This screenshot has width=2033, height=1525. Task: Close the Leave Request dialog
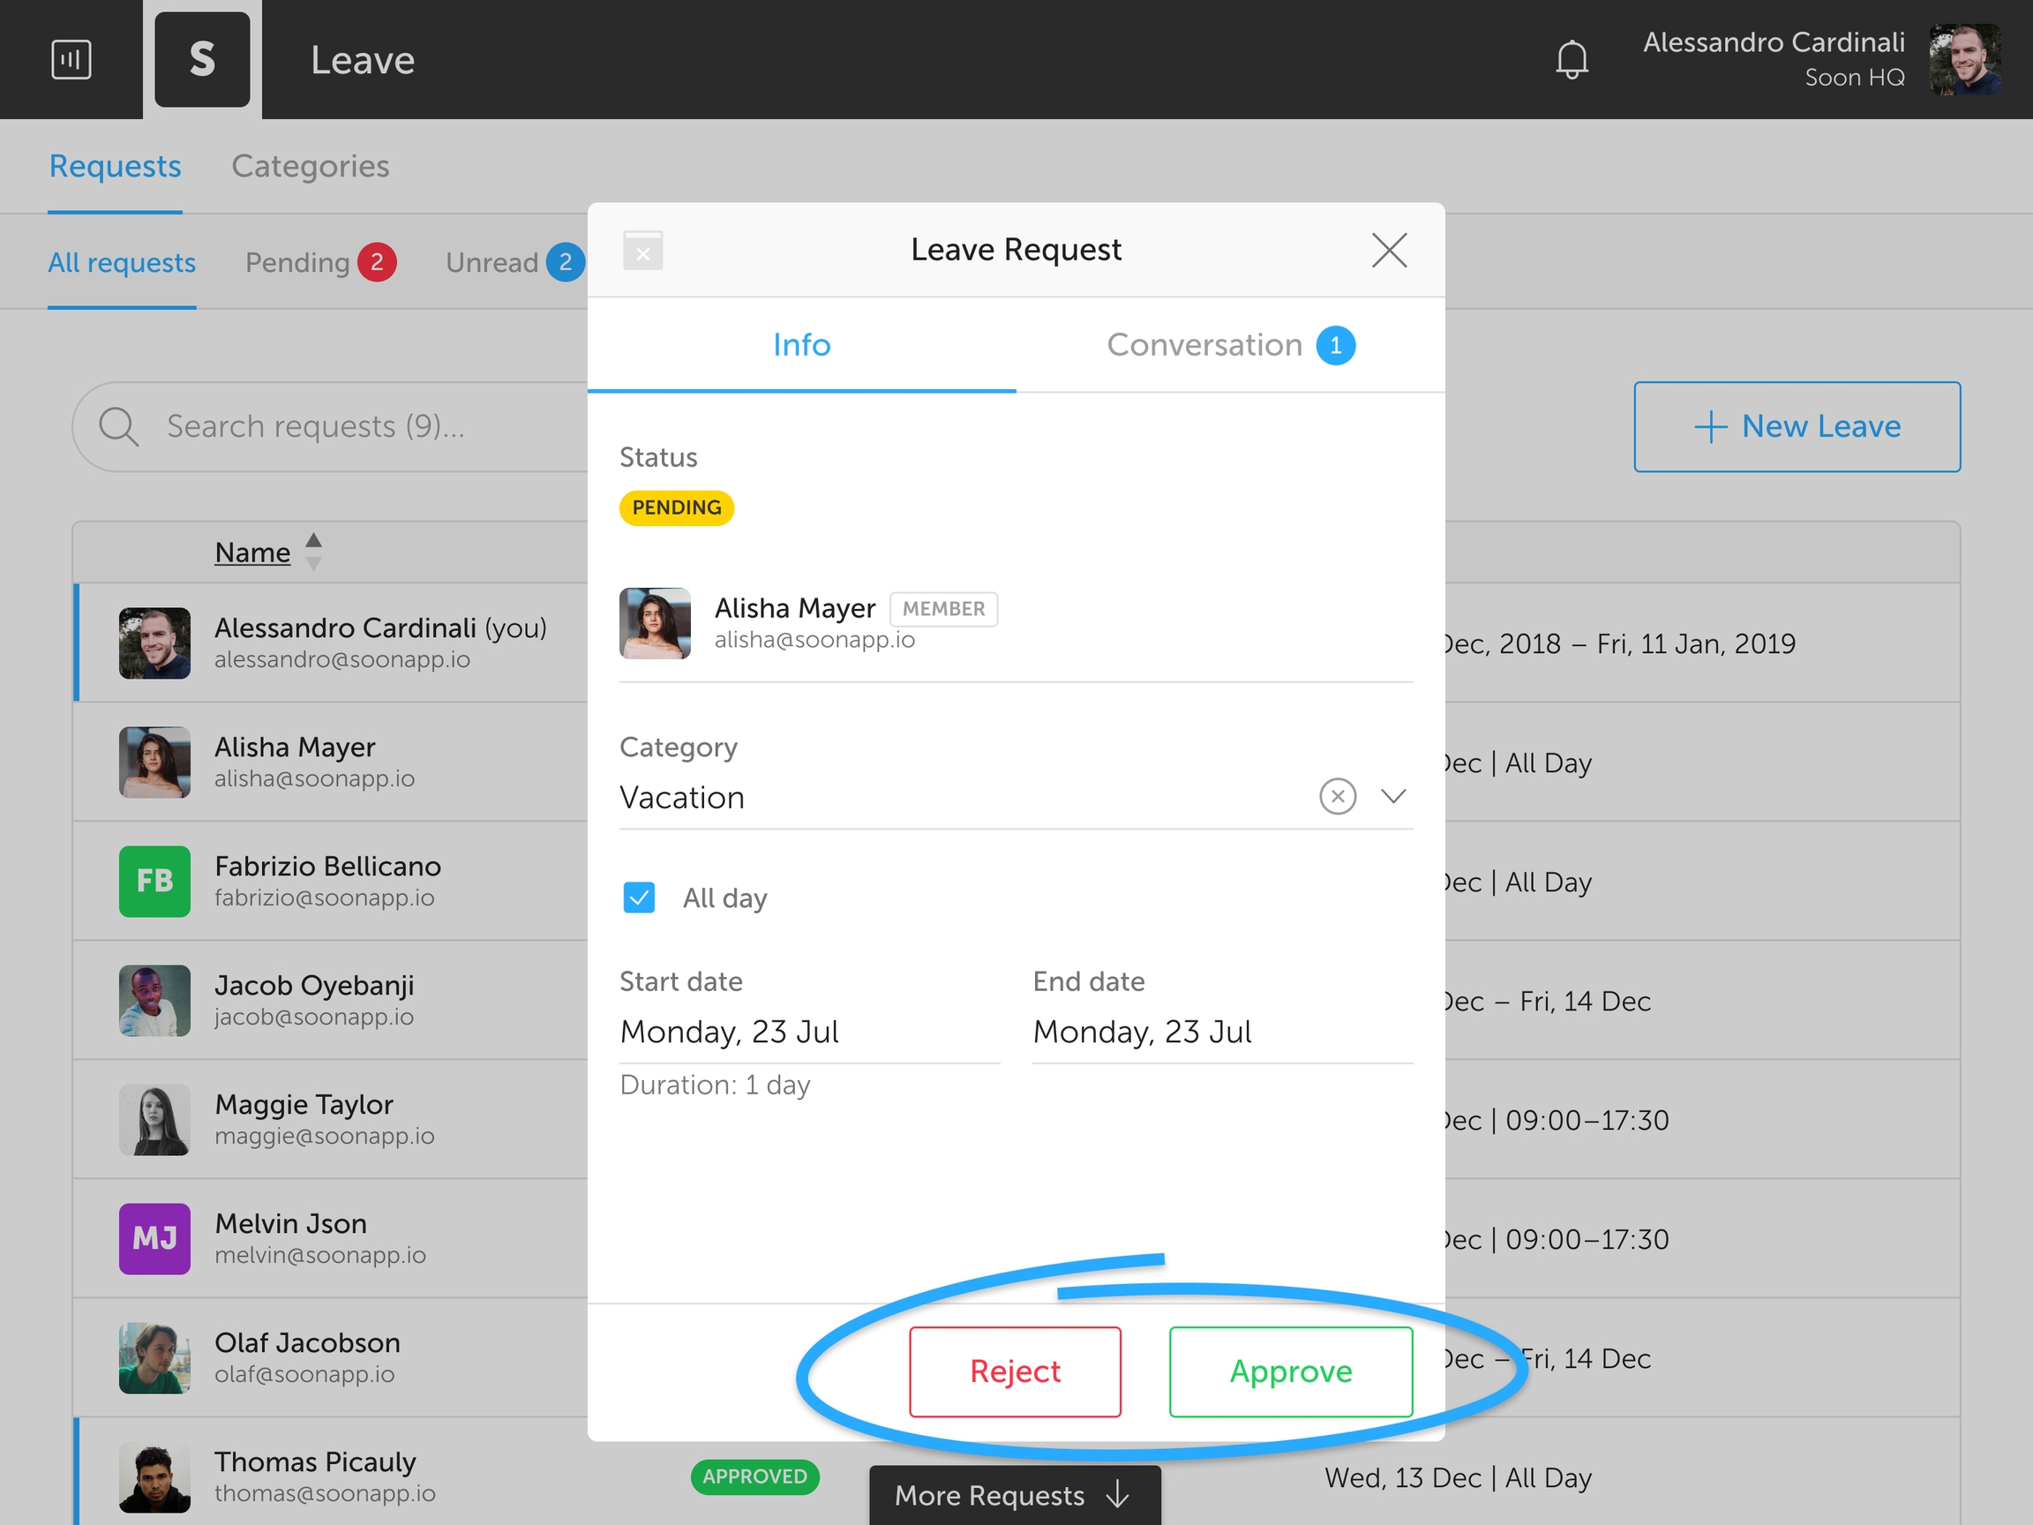[x=1389, y=250]
